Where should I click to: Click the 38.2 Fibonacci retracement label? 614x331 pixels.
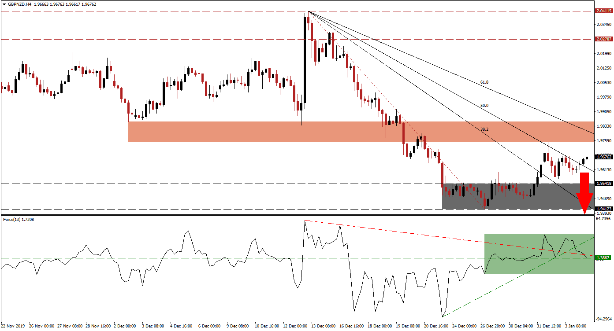pyautogui.click(x=484, y=129)
